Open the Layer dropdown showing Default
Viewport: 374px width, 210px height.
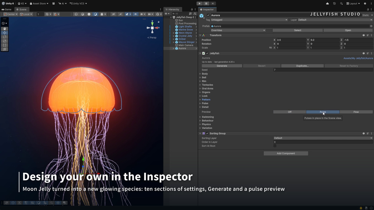335,20
